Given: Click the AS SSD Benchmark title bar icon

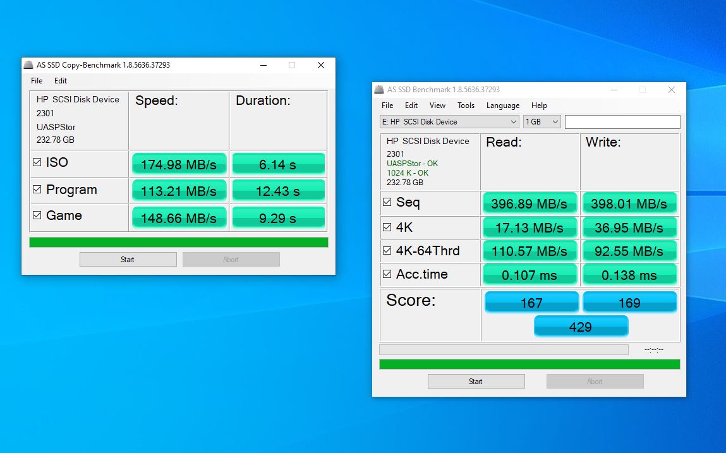Looking at the screenshot, I should point(379,90).
